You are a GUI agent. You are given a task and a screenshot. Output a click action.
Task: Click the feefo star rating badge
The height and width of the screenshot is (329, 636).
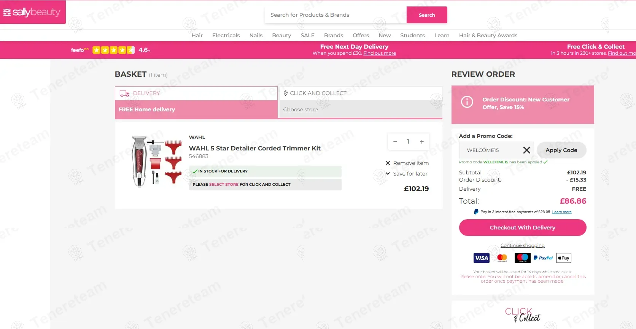point(110,50)
